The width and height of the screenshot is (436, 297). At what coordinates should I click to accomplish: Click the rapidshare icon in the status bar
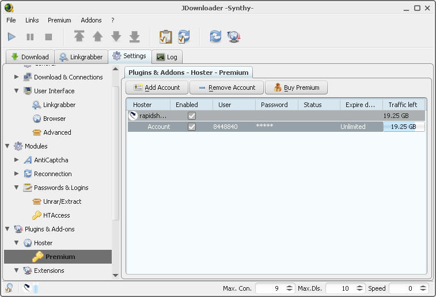[x=27, y=288]
